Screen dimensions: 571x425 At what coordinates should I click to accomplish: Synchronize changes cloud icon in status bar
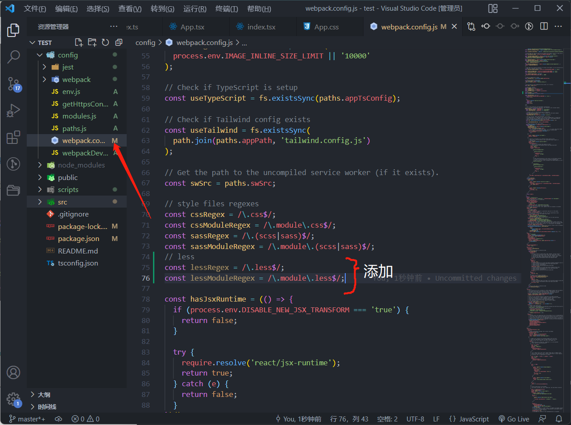coord(58,419)
